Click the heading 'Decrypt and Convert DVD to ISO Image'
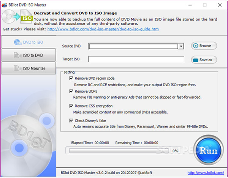The image size is (228, 178). 76,13
